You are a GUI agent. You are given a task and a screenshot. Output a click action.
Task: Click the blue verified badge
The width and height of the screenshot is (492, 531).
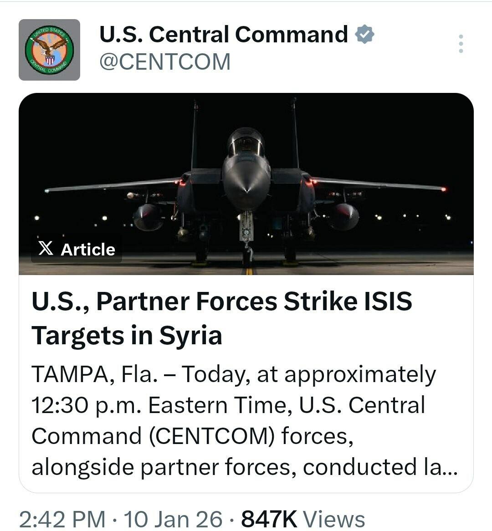point(364,35)
